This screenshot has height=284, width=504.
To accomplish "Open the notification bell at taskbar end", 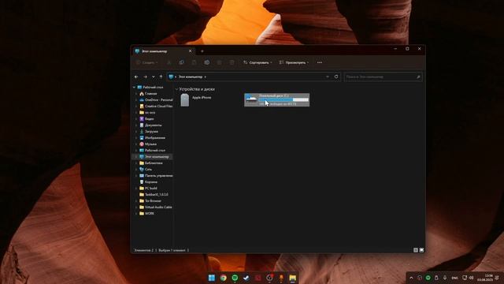I will (x=497, y=278).
